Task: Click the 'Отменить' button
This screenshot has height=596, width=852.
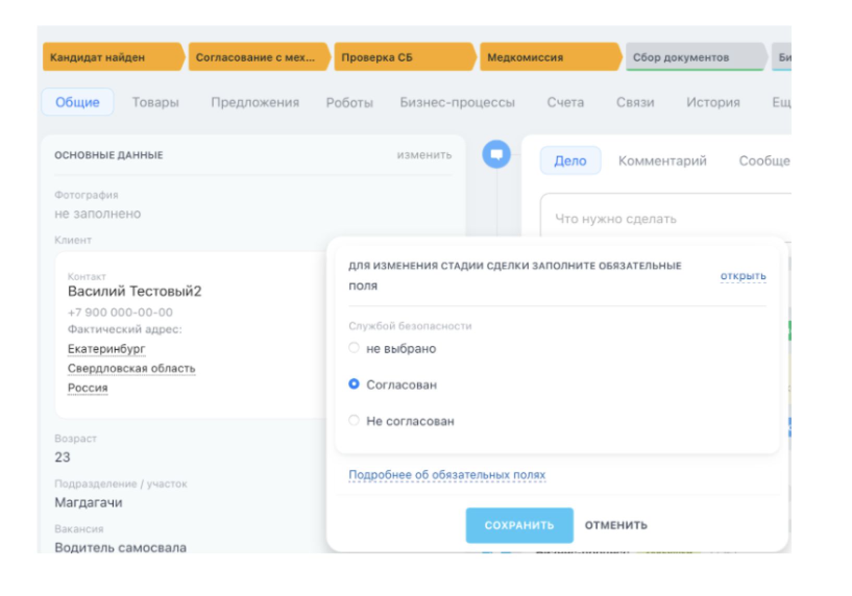Action: [x=616, y=525]
